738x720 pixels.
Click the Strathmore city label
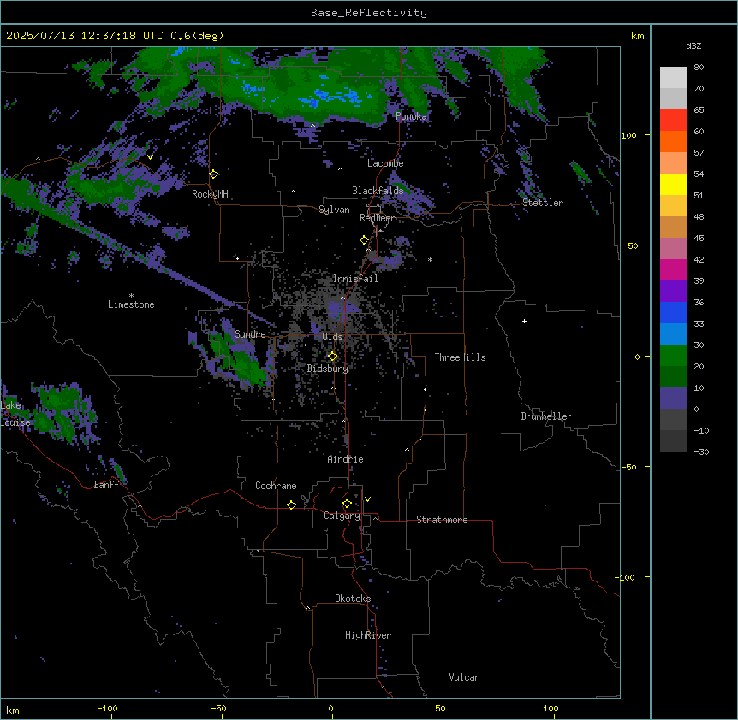click(442, 520)
